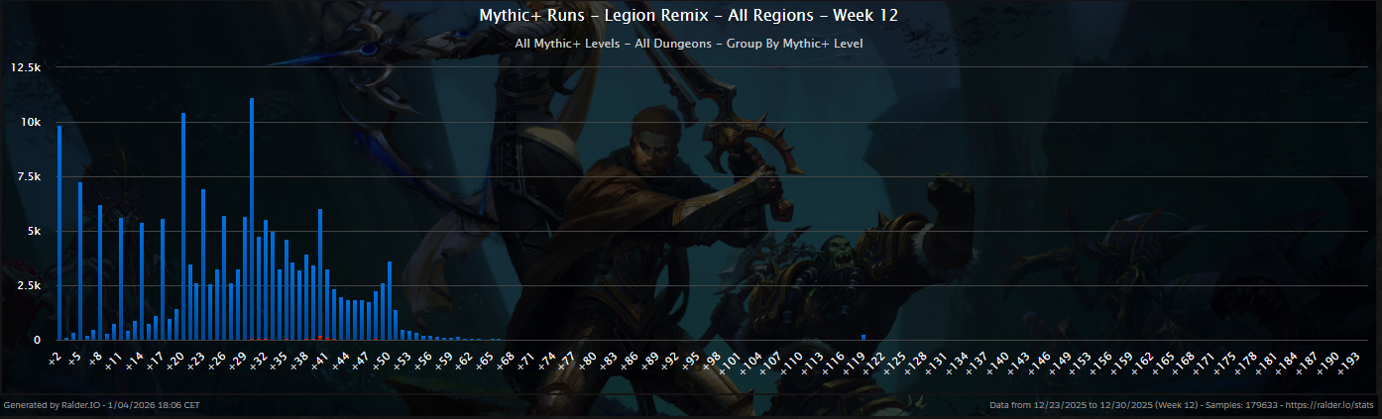The height and width of the screenshot is (419, 1382).
Task: Click the 0 y-axis label
Action: (x=38, y=340)
